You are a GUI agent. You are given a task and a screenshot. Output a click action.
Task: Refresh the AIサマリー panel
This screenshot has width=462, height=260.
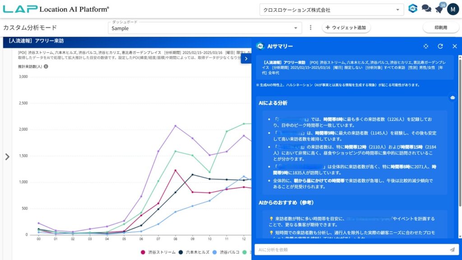coord(440,46)
